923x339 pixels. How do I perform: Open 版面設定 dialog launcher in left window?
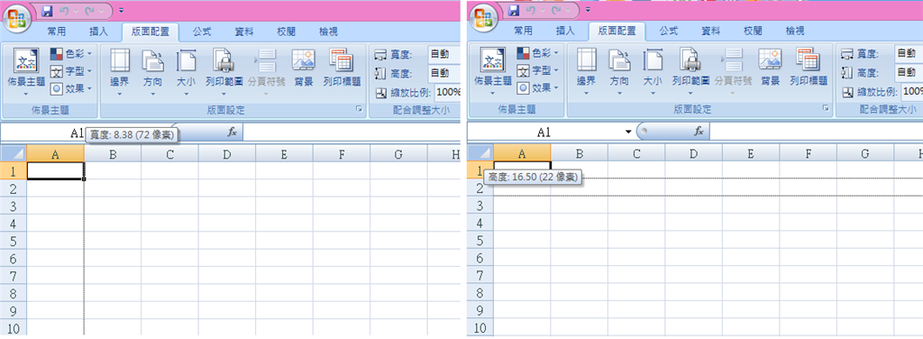pos(359,109)
